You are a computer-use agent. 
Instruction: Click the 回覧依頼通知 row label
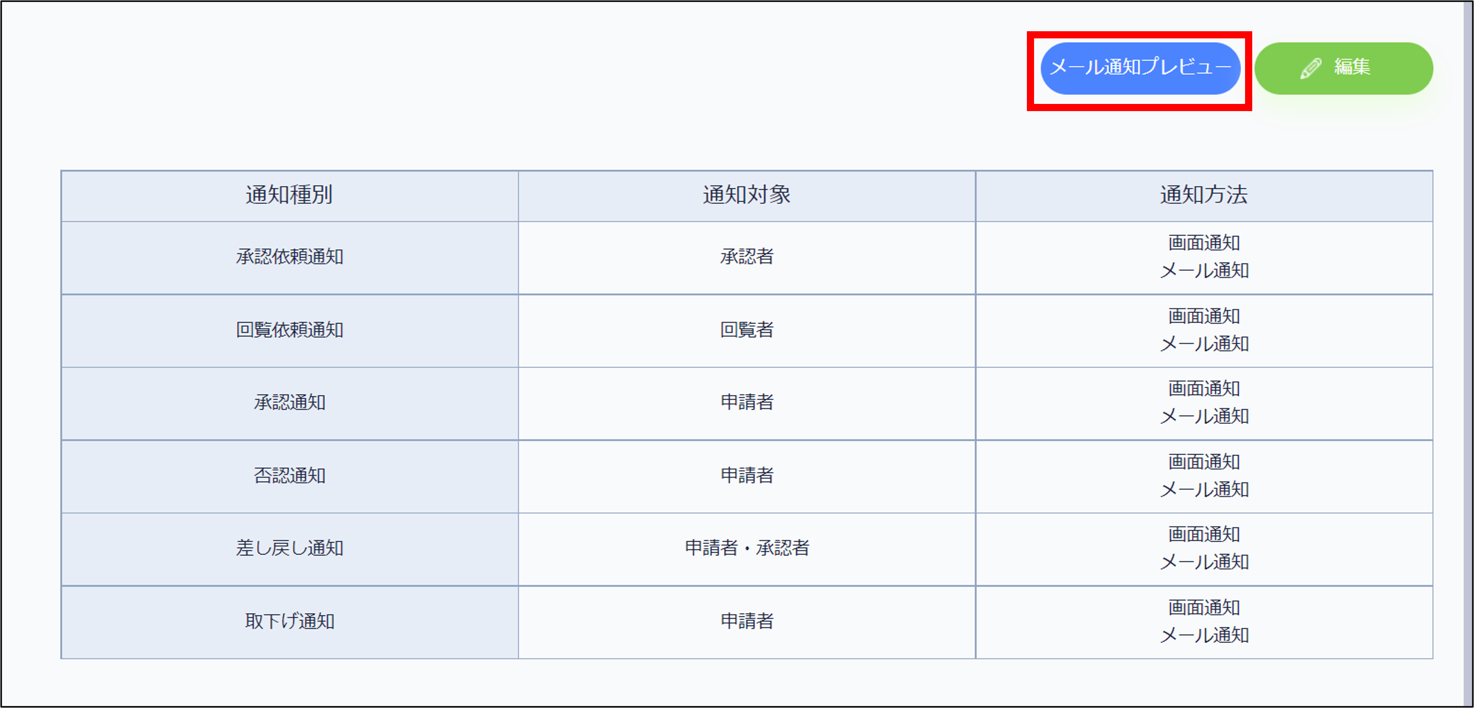point(289,330)
